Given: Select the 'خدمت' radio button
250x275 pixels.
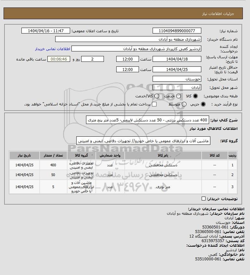Looking at the screenshot, I should [x=179, y=96].
